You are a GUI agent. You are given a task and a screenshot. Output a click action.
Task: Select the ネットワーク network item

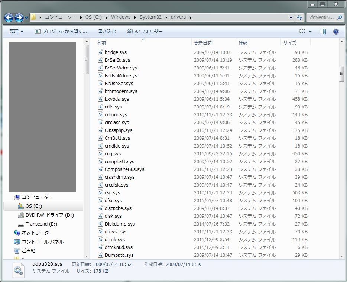click(x=35, y=233)
